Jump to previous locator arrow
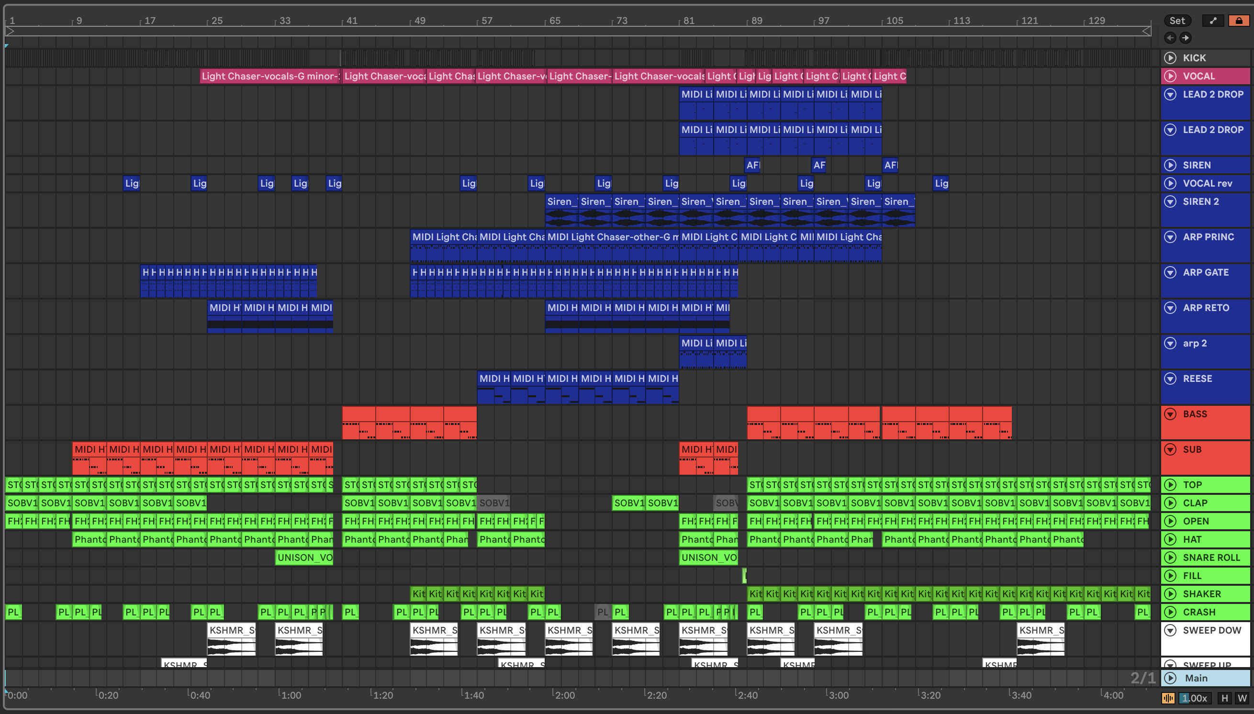The height and width of the screenshot is (714, 1254). tap(1170, 38)
